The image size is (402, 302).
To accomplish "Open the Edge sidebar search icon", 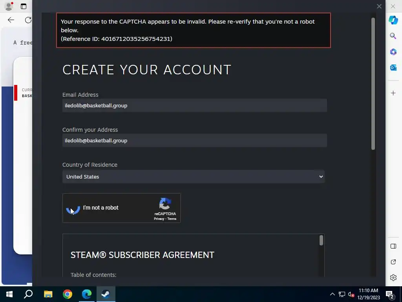I will [393, 36].
